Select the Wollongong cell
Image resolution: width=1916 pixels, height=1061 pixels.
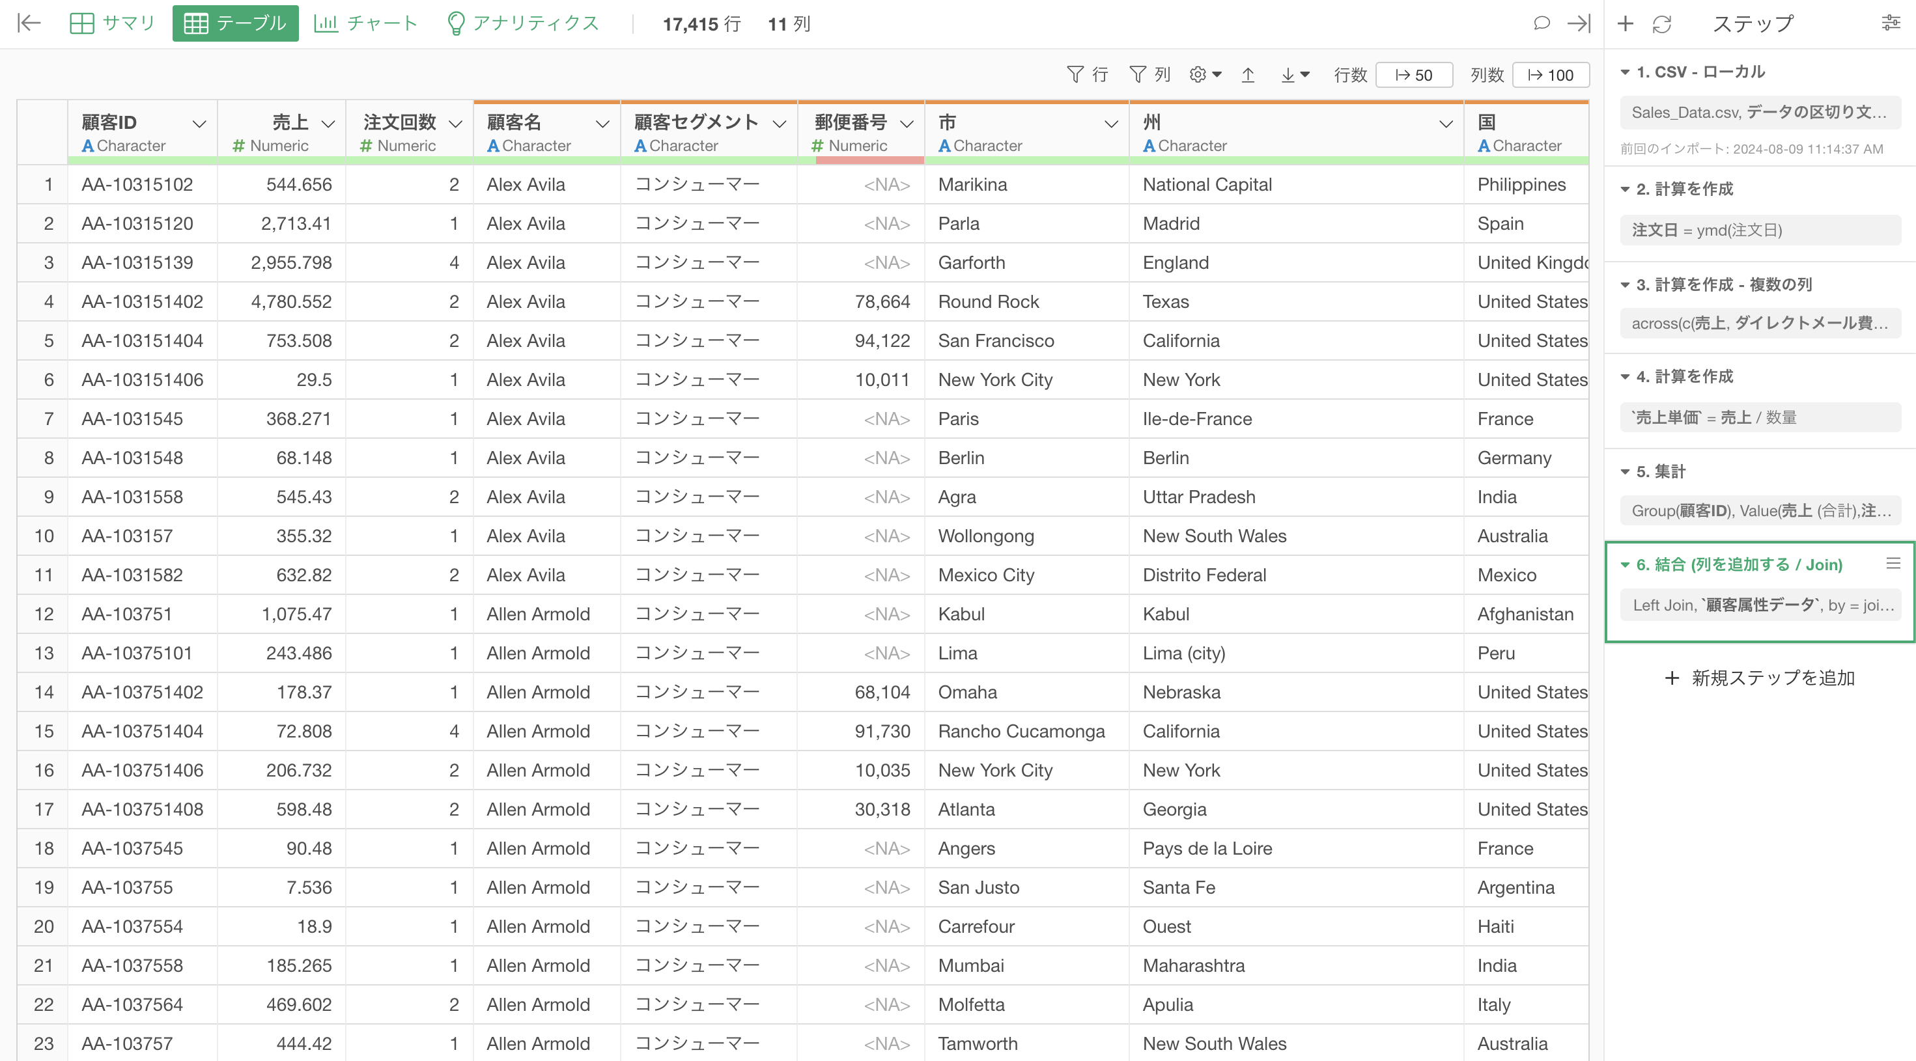point(1026,536)
